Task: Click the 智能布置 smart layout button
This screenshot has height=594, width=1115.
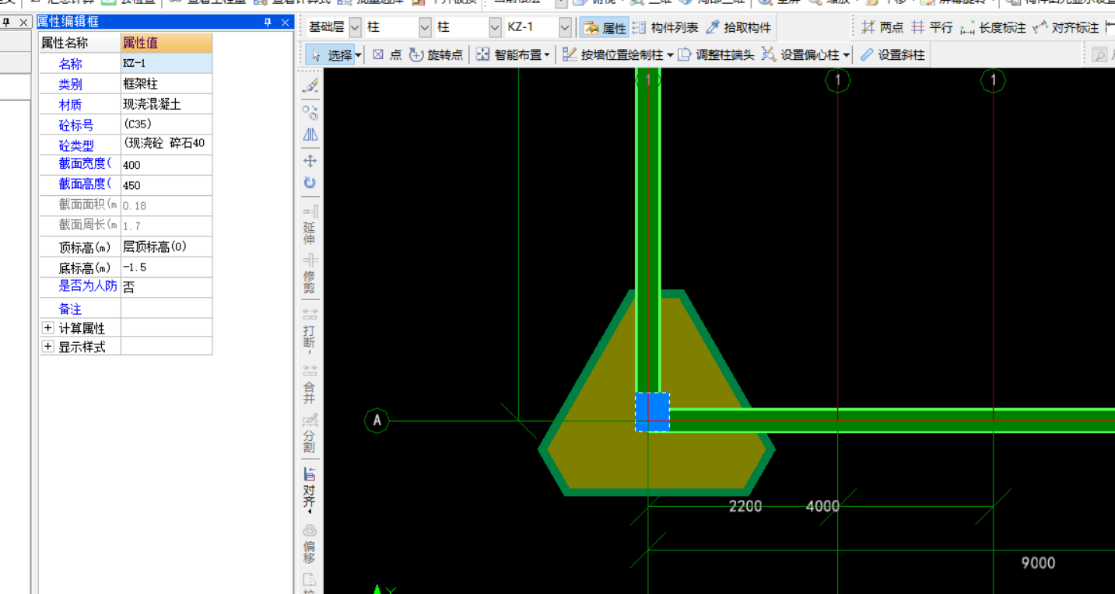Action: point(509,54)
